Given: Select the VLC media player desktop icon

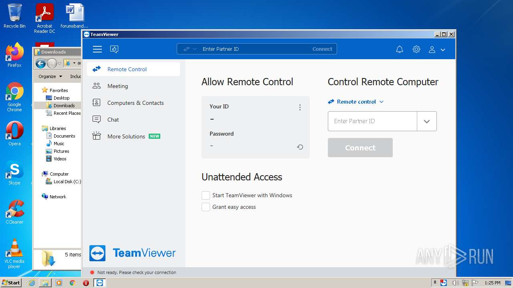Looking at the screenshot, I should (14, 254).
